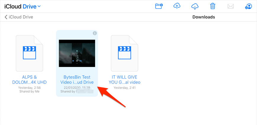257x125 pixels.
Task: Open the add people sharing icon
Action: tap(248, 6)
